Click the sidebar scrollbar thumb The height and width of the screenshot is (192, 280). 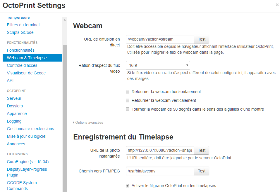[65, 118]
